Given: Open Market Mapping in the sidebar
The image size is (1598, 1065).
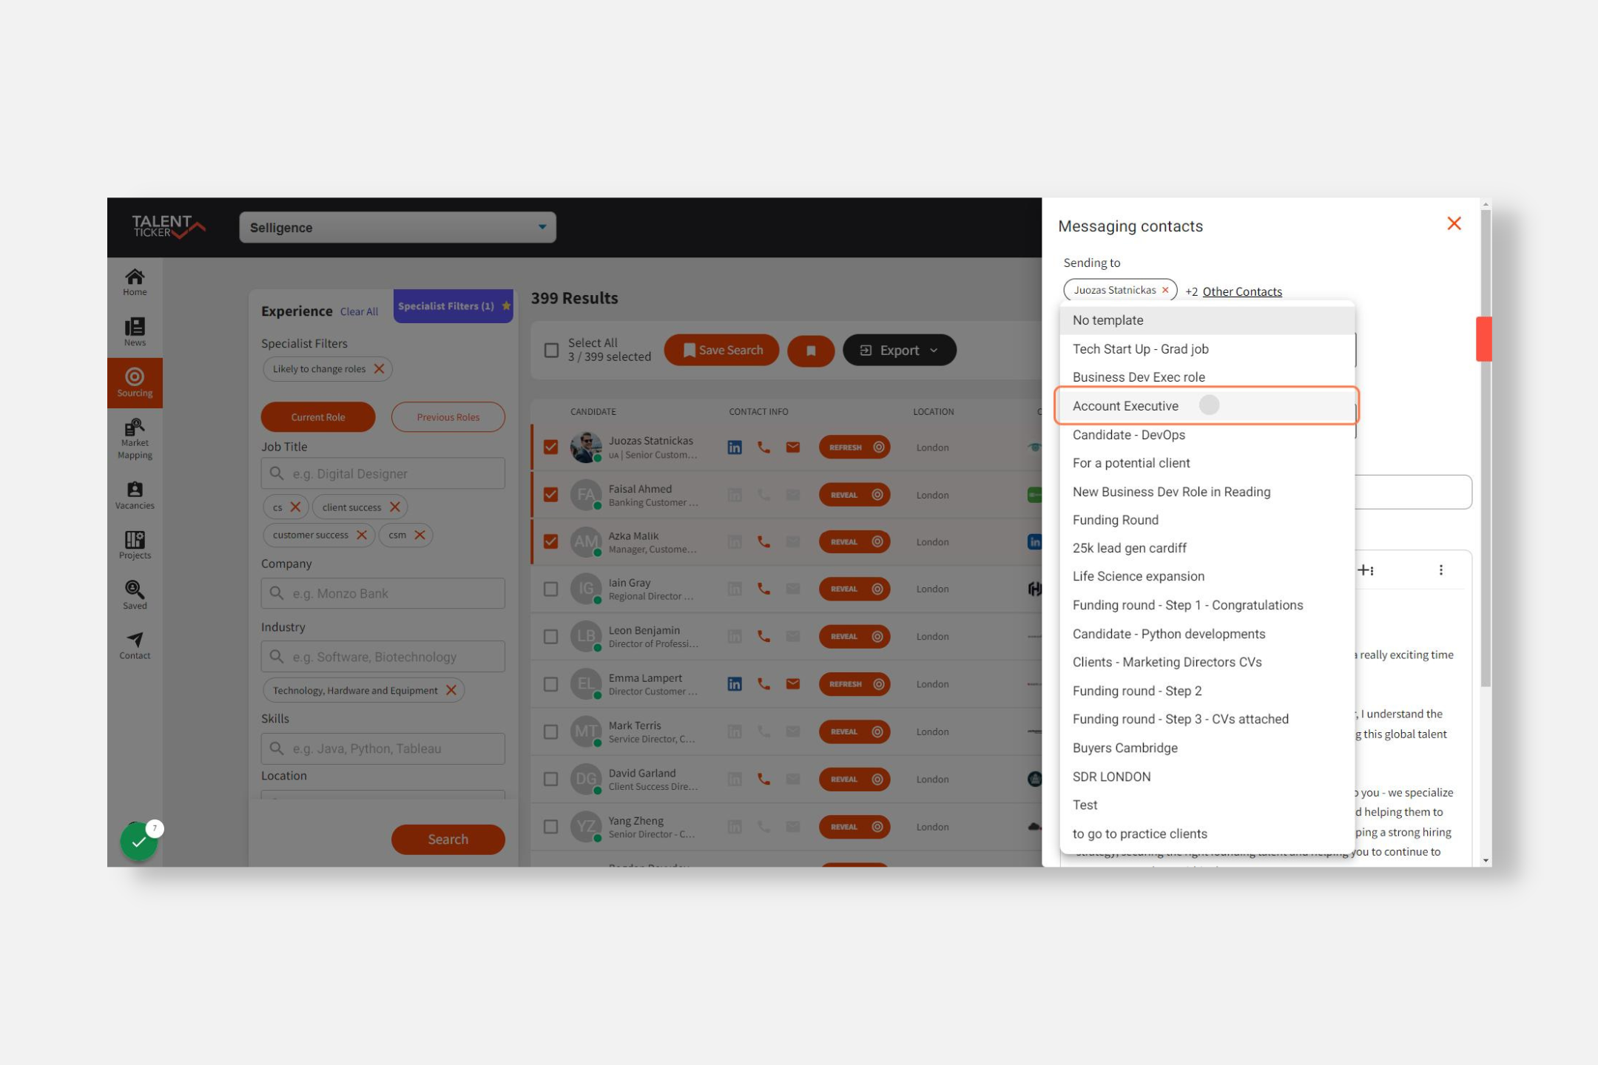Looking at the screenshot, I should coord(135,439).
